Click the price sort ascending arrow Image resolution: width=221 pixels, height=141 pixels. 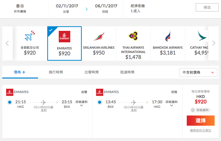tap(24, 72)
